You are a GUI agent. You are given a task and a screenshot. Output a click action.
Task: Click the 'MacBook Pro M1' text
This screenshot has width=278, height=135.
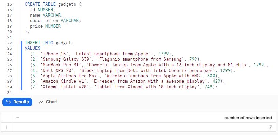[x=61, y=65]
